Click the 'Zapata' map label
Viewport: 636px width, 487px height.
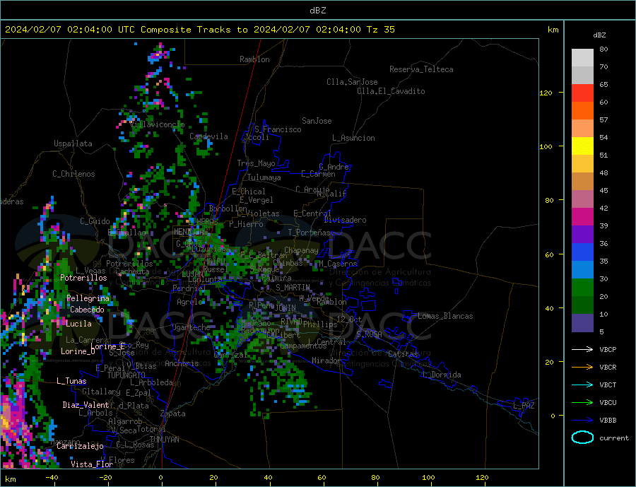coord(173,413)
